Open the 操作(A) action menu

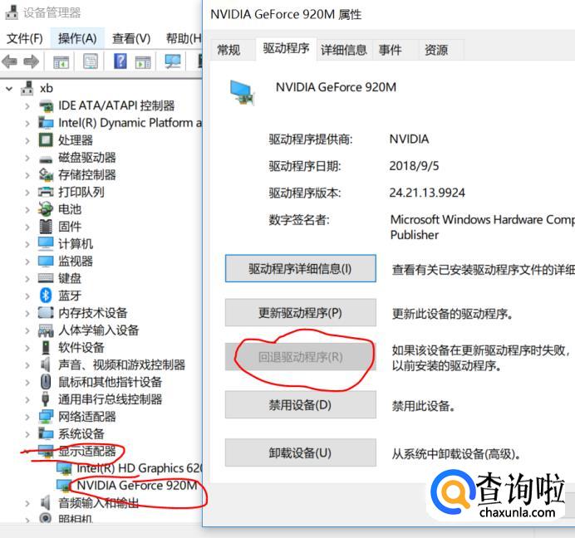pyautogui.click(x=77, y=38)
